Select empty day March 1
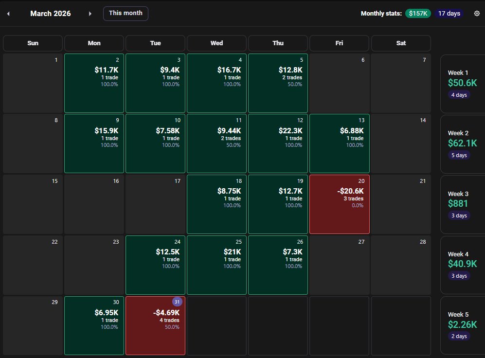Viewport: 485px width, 358px height. [x=33, y=83]
